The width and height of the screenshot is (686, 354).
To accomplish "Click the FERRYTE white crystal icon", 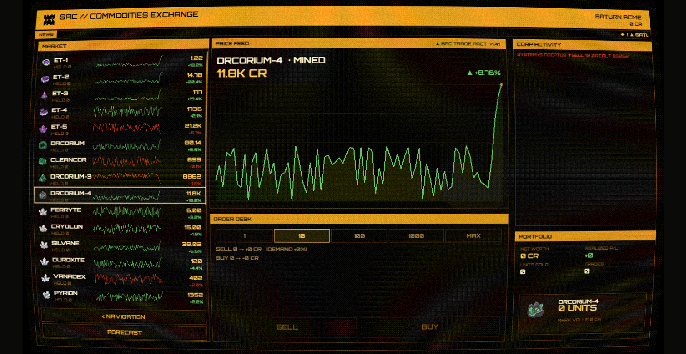I will tap(43, 212).
